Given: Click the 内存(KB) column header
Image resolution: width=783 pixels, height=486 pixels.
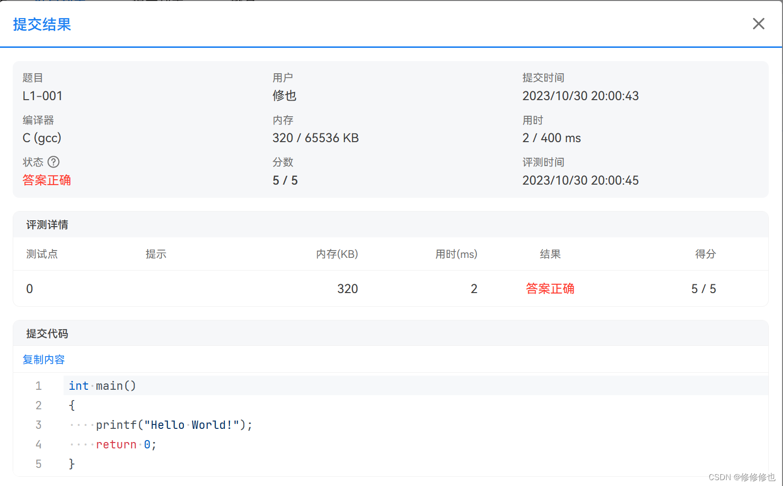Looking at the screenshot, I should [x=337, y=254].
